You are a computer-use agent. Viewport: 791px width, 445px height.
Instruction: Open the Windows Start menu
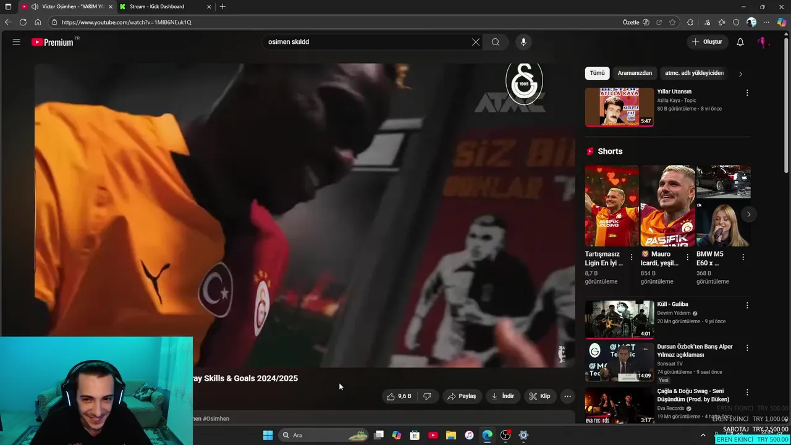268,435
